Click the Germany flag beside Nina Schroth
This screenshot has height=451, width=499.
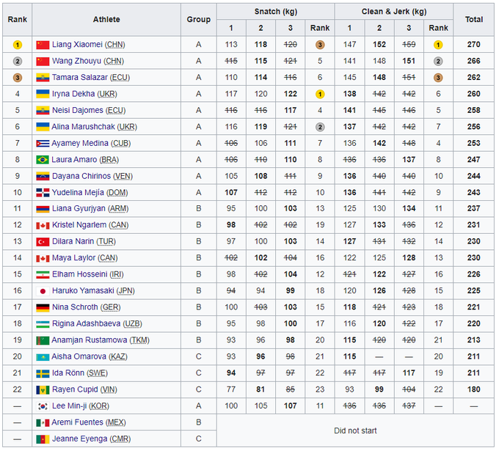43,307
